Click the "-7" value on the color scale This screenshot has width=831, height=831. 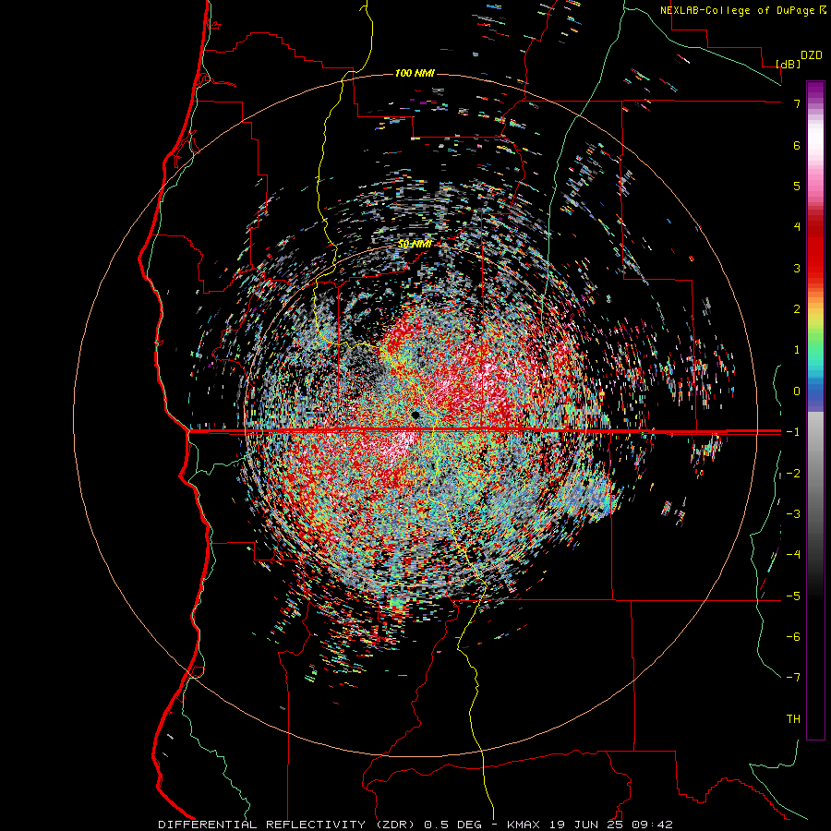(x=793, y=678)
